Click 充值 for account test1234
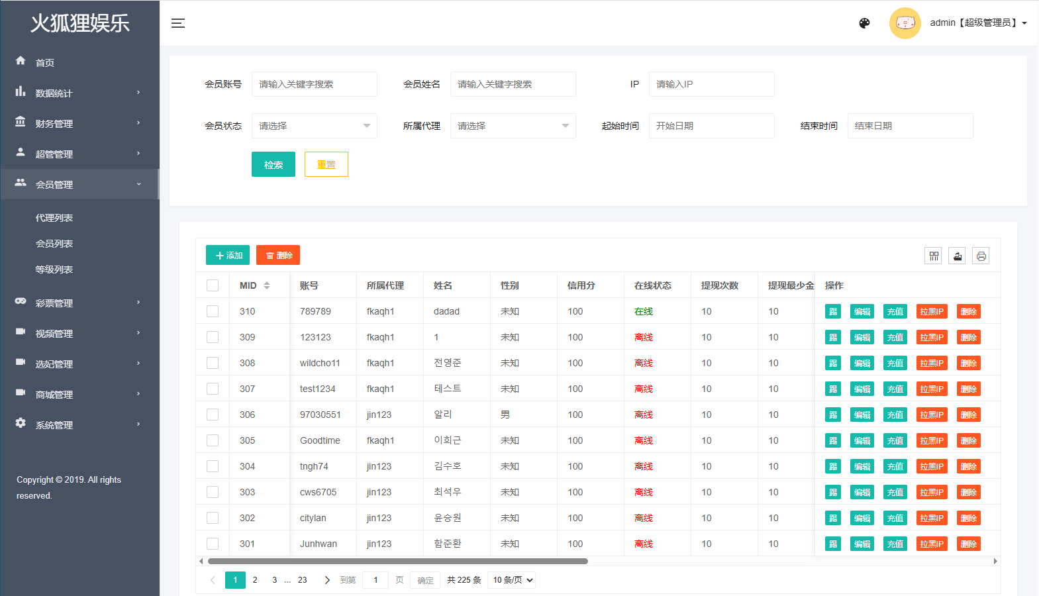This screenshot has height=596, width=1039. pyautogui.click(x=895, y=389)
